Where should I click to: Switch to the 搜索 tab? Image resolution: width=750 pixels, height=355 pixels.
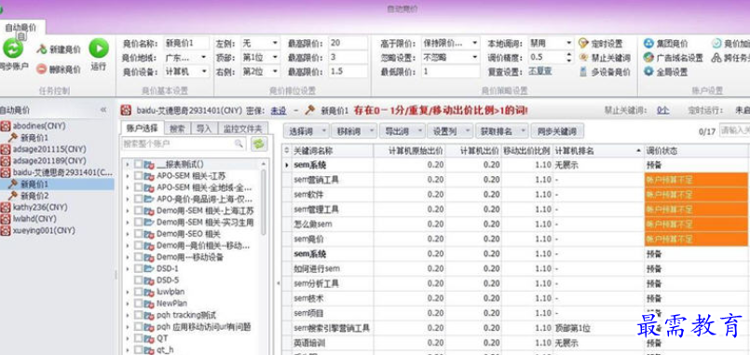pyautogui.click(x=177, y=129)
